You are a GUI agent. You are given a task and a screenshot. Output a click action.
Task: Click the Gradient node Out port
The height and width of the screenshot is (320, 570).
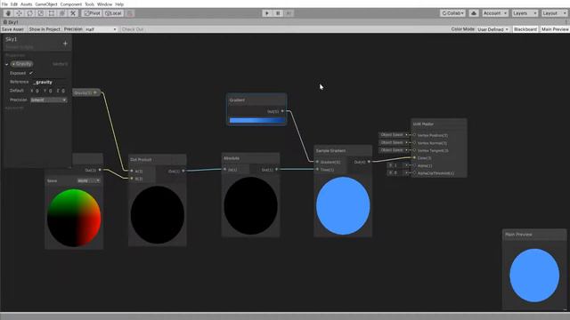(x=282, y=111)
